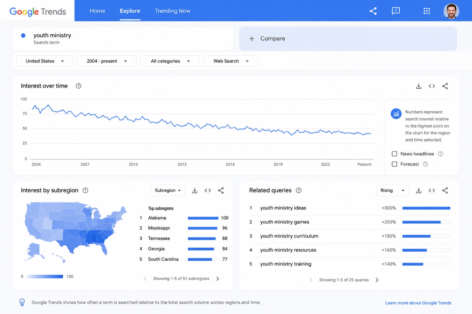Click the map's 0 to 100 color scale
The width and height of the screenshot is (472, 314).
point(45,277)
